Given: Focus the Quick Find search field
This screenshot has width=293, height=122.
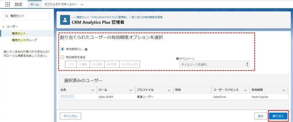Looking at the screenshot, I should click(x=27, y=16).
